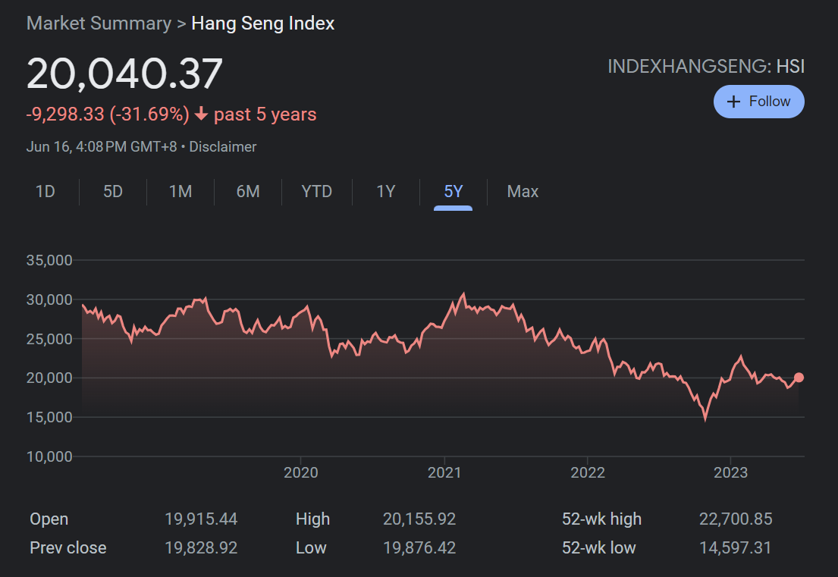Click the red current-price dot on chart

[x=799, y=378]
